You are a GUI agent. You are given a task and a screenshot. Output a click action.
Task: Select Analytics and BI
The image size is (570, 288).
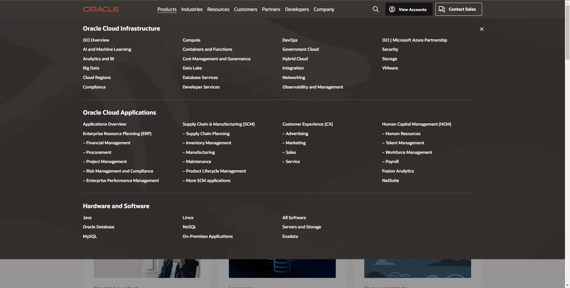98,59
